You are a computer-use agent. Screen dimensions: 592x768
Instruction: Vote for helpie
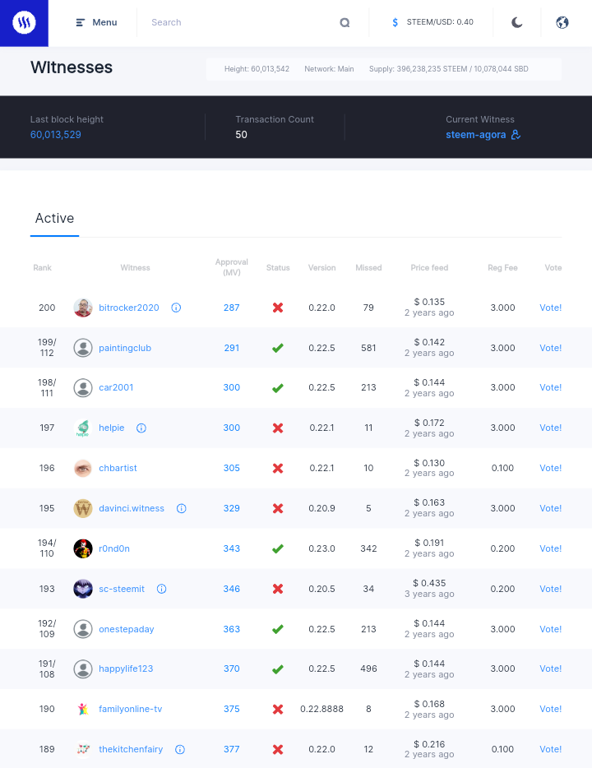(x=550, y=428)
